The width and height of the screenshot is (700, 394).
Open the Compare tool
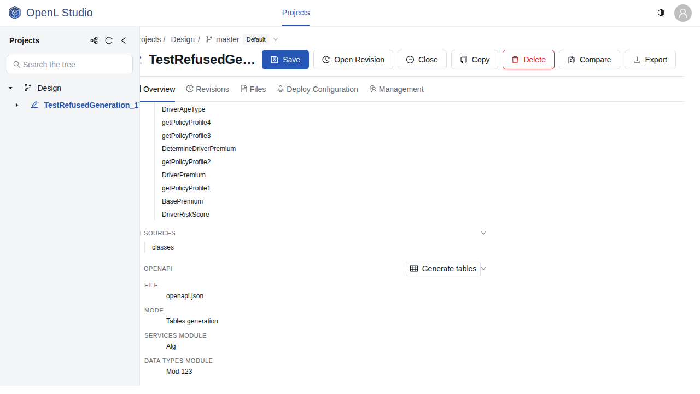coord(589,60)
